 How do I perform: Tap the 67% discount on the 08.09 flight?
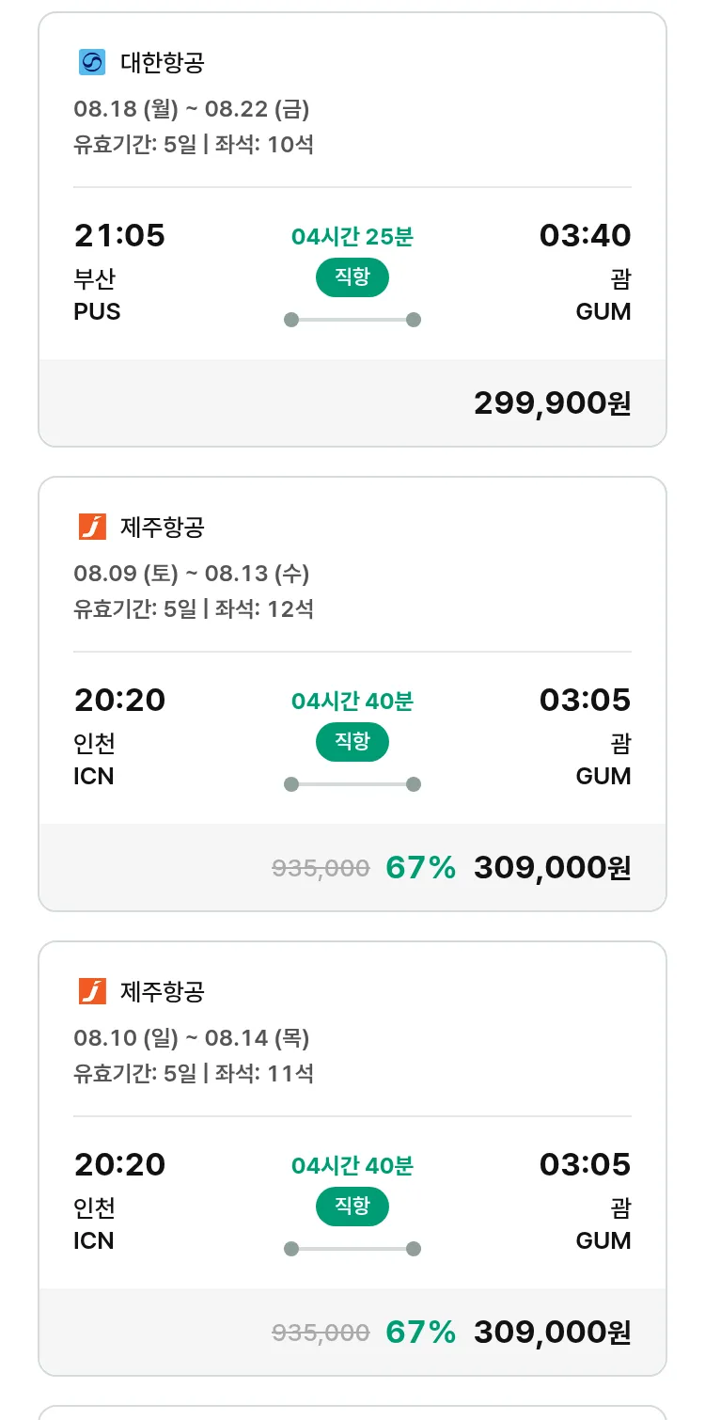coord(420,867)
